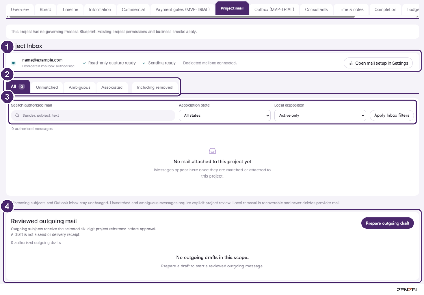The height and width of the screenshot is (295, 424).
Task: Open the Timeline tab
Action: 70,9
